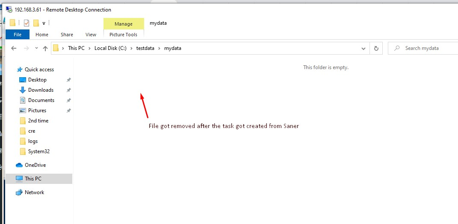Click the pin icon beside Downloads
458x224 pixels.
pyautogui.click(x=69, y=90)
